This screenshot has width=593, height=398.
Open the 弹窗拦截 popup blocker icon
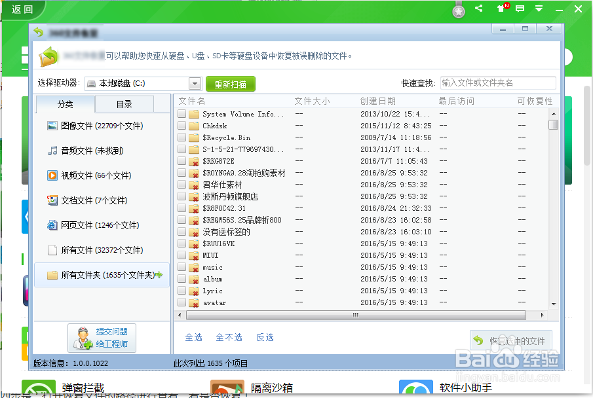pos(38,387)
